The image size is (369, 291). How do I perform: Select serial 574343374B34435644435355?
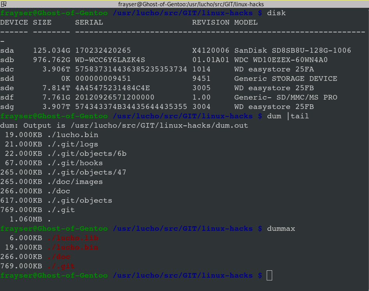click(x=131, y=107)
